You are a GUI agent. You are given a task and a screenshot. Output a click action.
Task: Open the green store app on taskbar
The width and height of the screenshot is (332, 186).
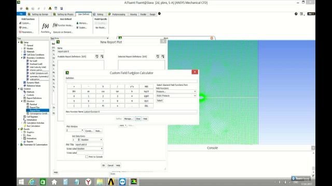(43, 182)
